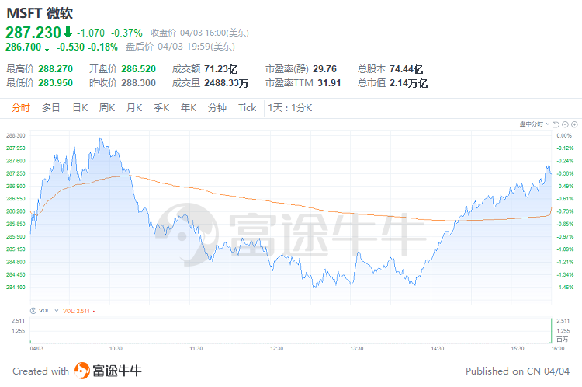This screenshot has width=582, height=387.
Task: Switch to the 多日 tab
Action: tap(51, 108)
